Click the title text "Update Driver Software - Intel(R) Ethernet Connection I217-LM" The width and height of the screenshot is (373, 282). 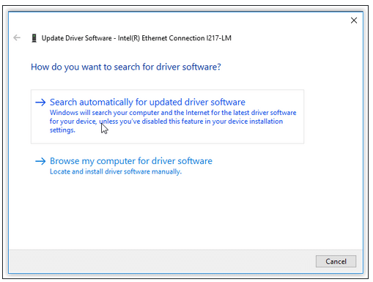point(136,38)
